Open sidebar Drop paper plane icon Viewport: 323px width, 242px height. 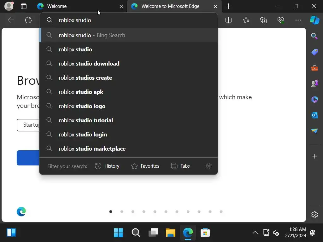tap(314, 131)
